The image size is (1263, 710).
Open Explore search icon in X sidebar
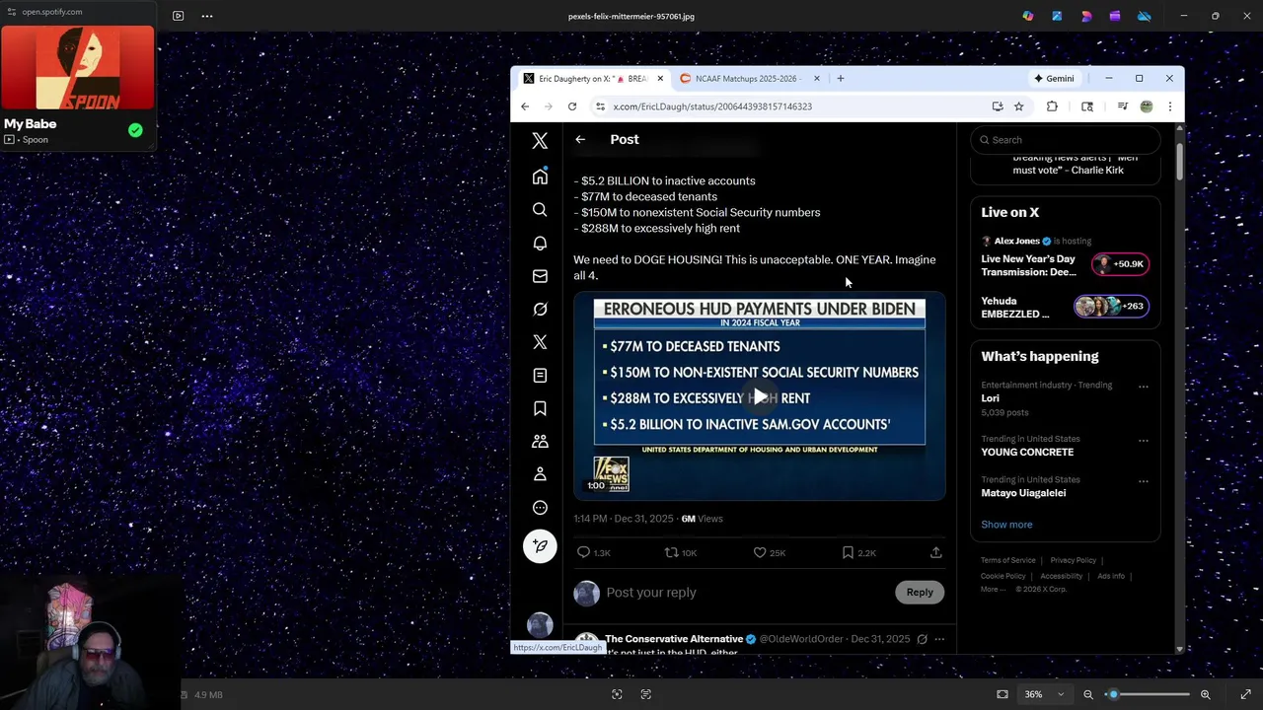coord(540,210)
